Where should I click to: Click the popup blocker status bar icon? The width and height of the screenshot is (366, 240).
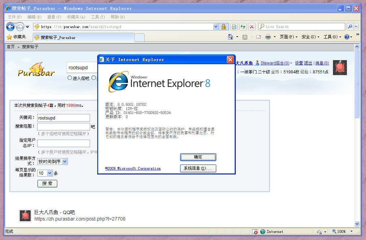[255, 231]
